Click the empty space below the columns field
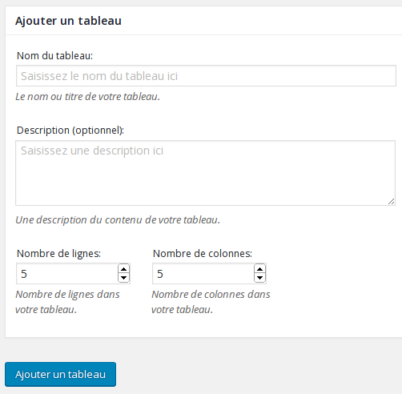This screenshot has width=402, height=394. 211,327
